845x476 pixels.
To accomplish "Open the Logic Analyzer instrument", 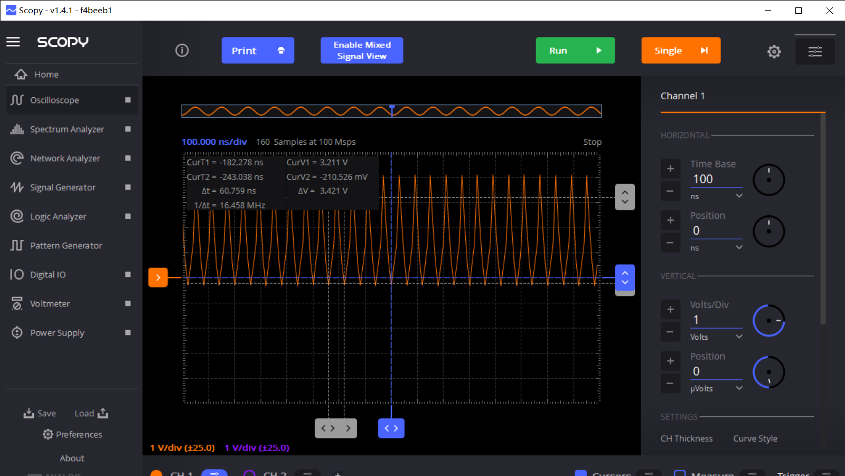I will [58, 217].
